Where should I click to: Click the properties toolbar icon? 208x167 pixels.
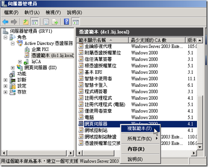tap(46, 22)
